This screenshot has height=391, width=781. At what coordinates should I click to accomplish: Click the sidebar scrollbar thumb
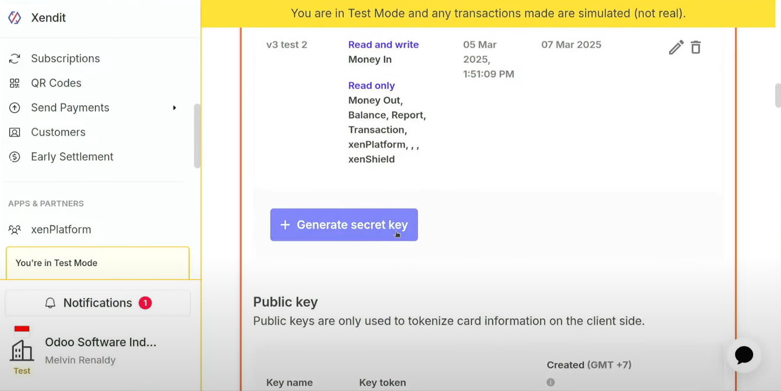[197, 136]
